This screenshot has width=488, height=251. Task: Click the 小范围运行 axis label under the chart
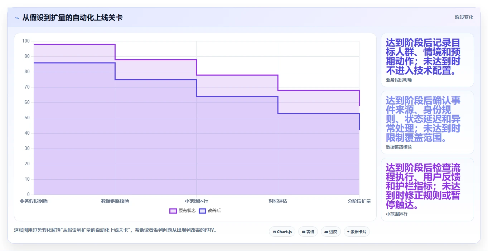pyautogui.click(x=196, y=201)
